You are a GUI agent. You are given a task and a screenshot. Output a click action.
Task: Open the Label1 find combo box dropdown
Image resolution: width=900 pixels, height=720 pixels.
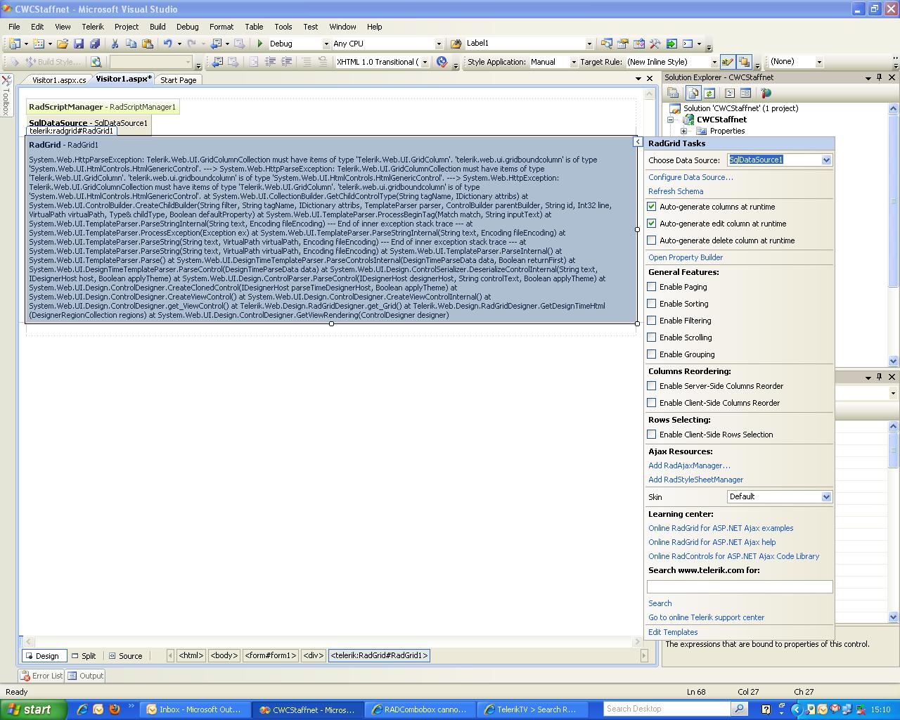click(x=589, y=44)
